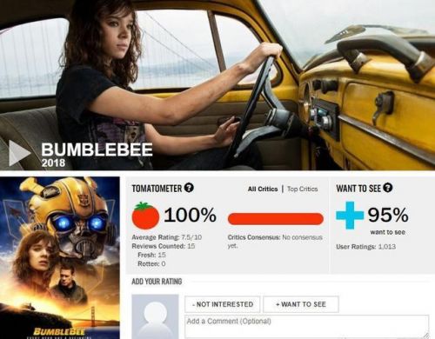Click the 95% want to see score

[x=388, y=215]
